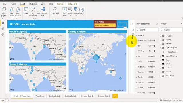Go to the Team Stats page tab

(x=40, y=96)
